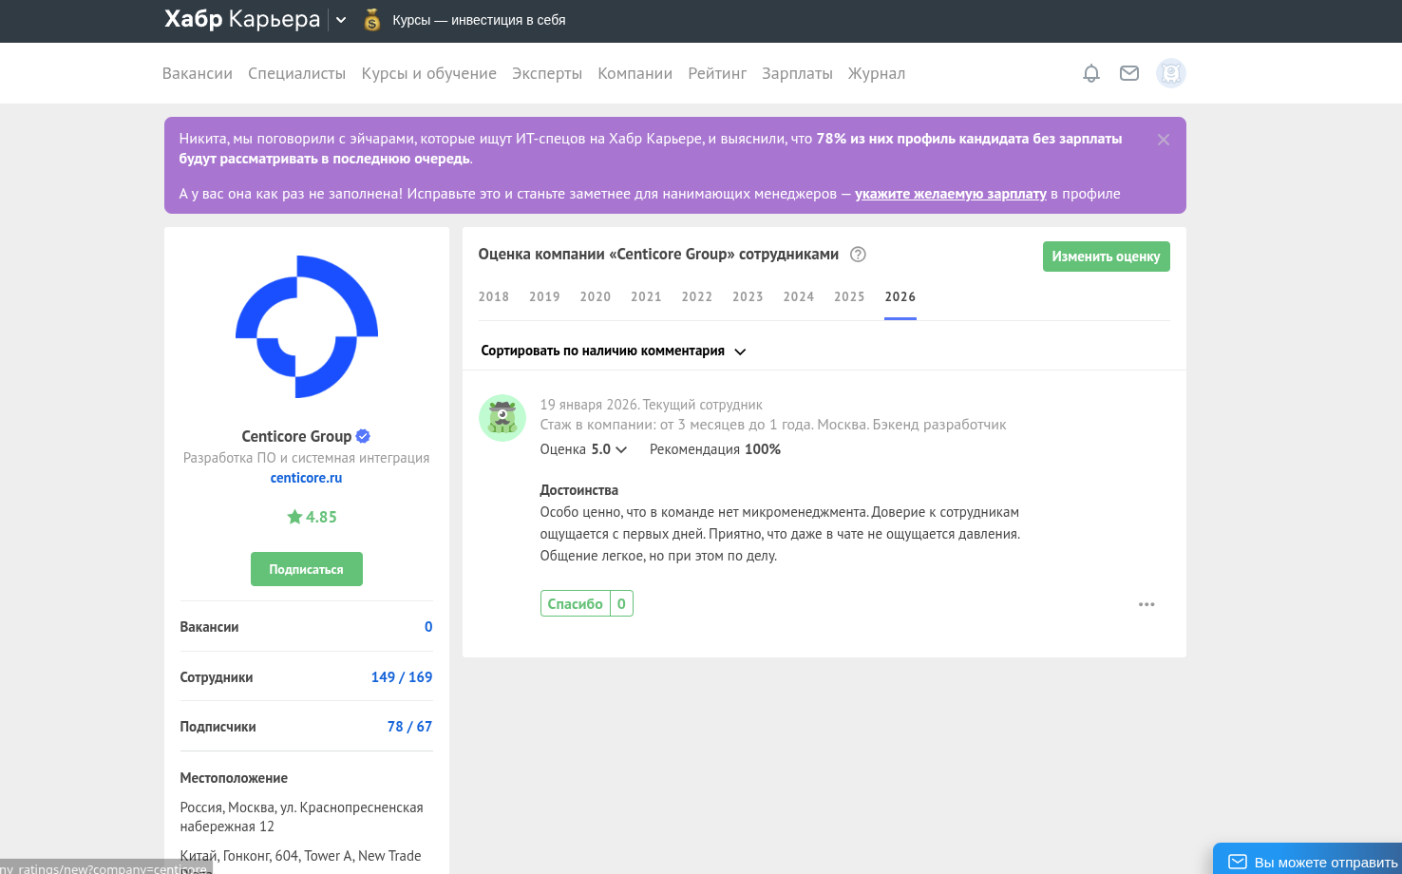The image size is (1402, 874).
Task: Open the Зарплаты section
Action: click(797, 73)
